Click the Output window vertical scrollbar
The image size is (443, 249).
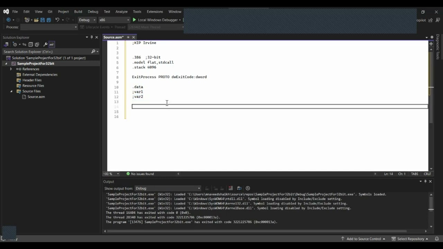431,210
